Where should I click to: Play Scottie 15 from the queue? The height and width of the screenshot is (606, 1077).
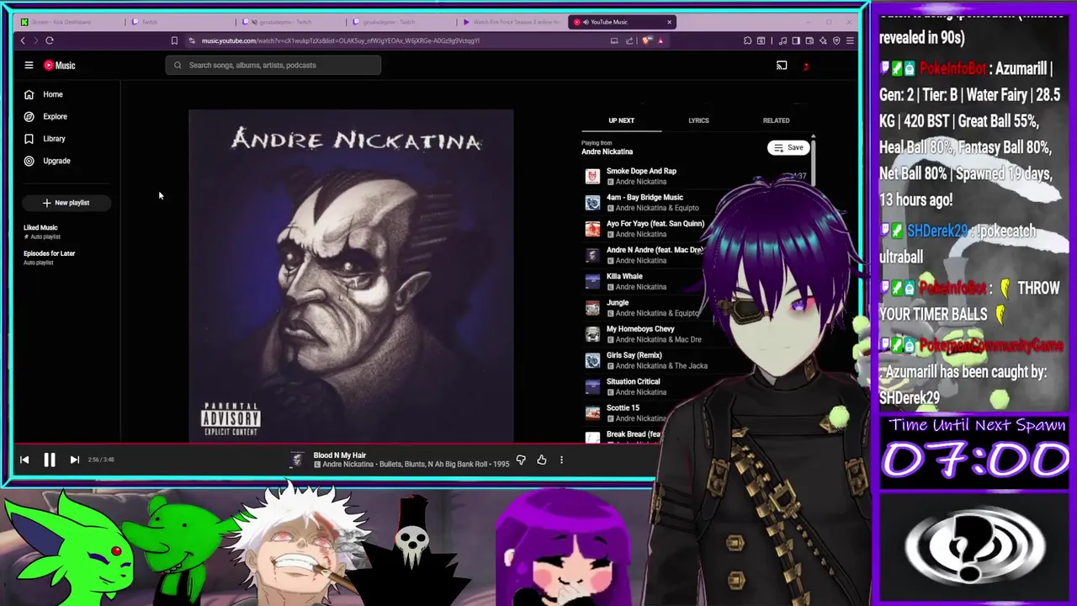[x=623, y=407]
